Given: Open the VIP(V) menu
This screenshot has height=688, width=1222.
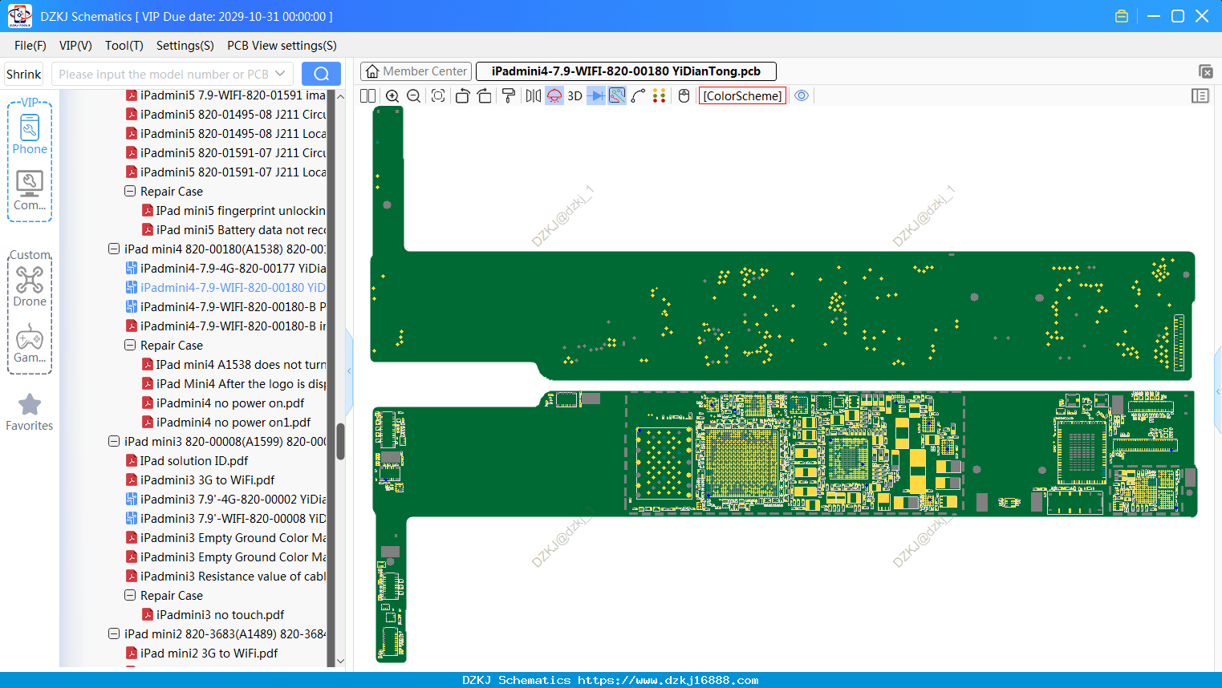Looking at the screenshot, I should pos(75,46).
